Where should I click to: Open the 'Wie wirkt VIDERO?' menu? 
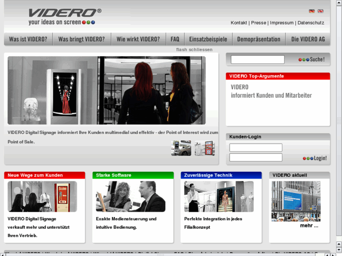pos(138,39)
